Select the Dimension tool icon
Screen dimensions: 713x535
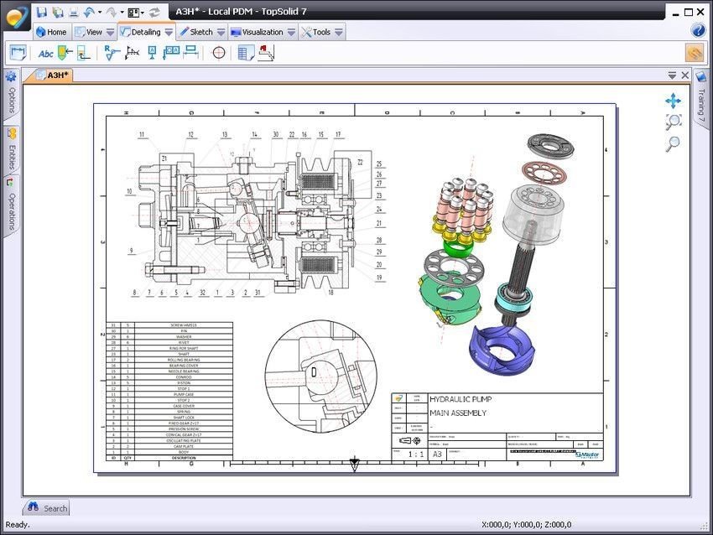pos(18,53)
